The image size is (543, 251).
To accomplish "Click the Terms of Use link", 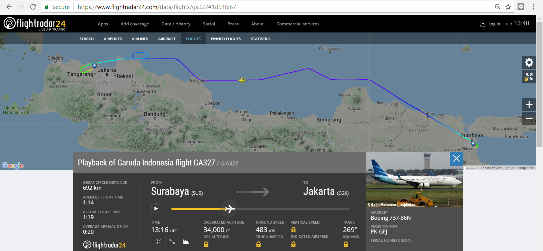I will pyautogui.click(x=491, y=168).
